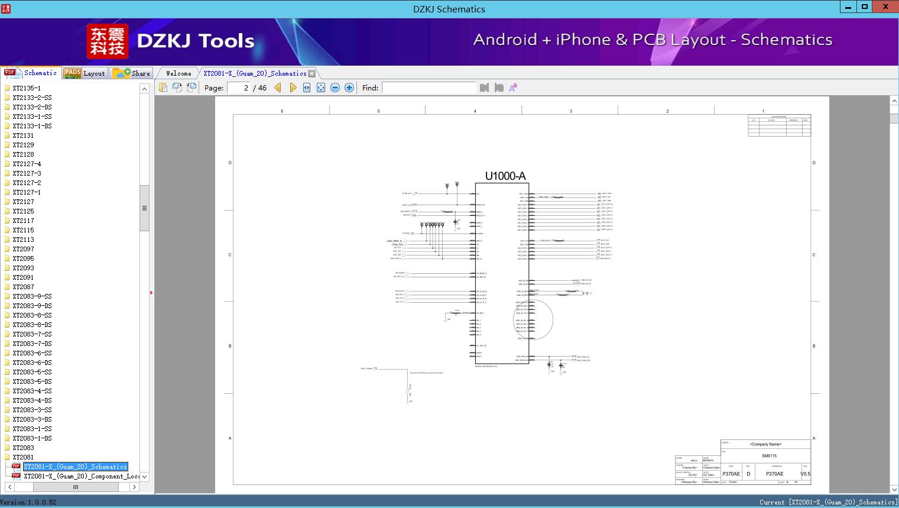Close the XT2081-X_(Guam_20)_Schematics tab

click(312, 73)
